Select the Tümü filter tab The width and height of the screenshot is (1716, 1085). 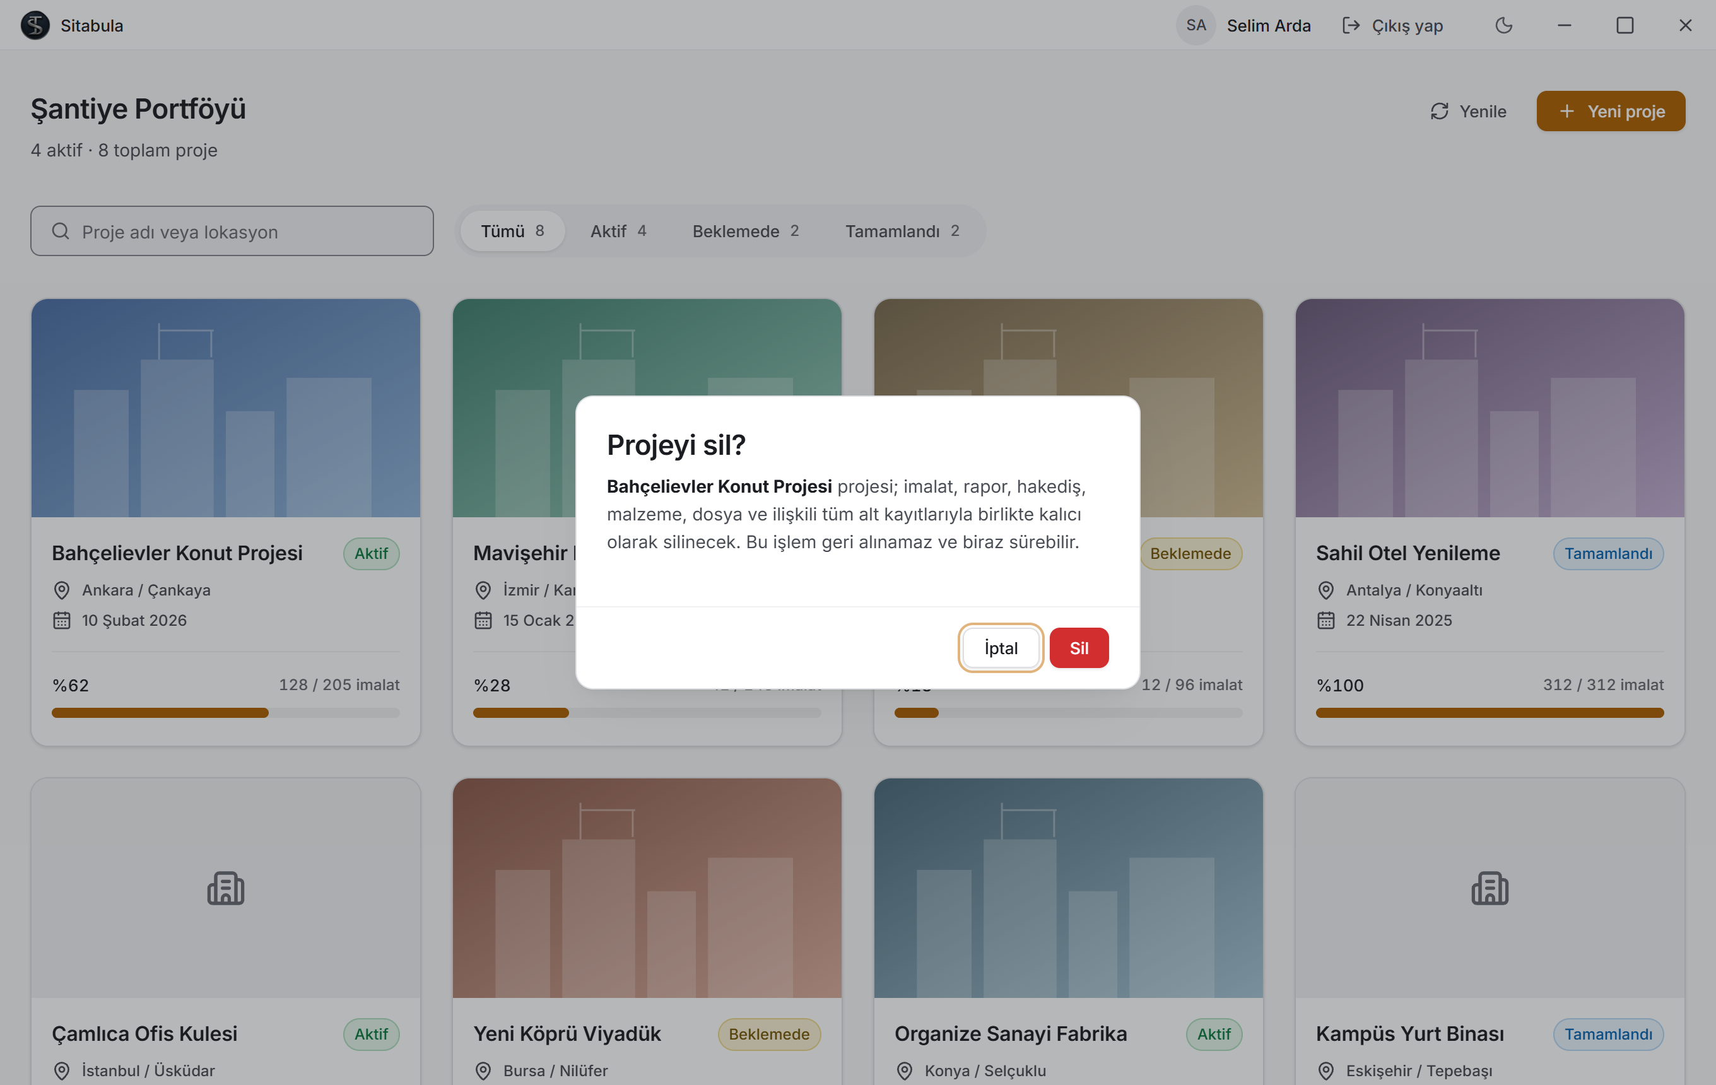512,231
